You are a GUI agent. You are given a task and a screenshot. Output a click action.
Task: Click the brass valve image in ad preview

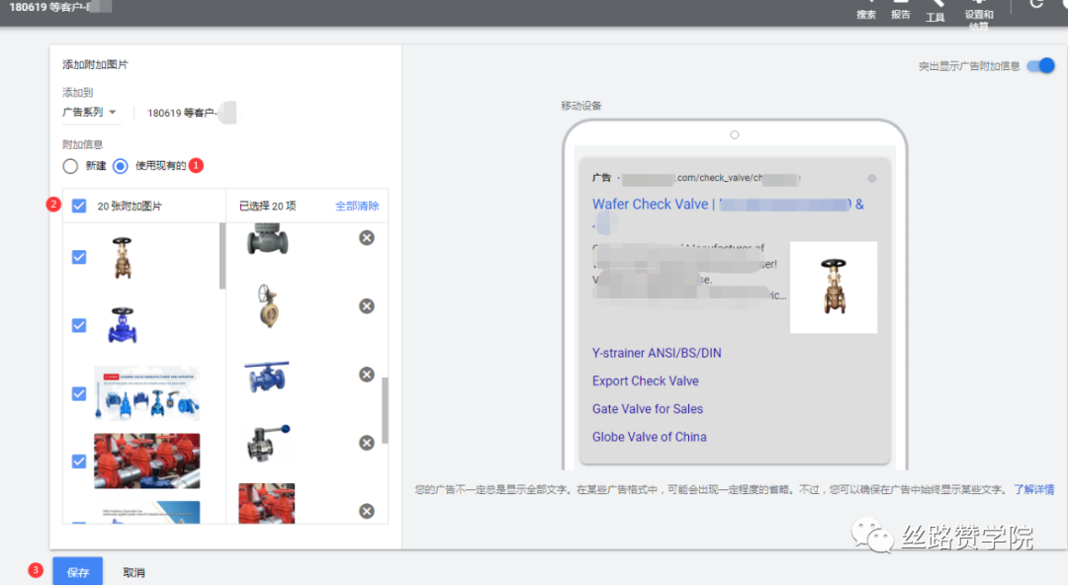[834, 288]
